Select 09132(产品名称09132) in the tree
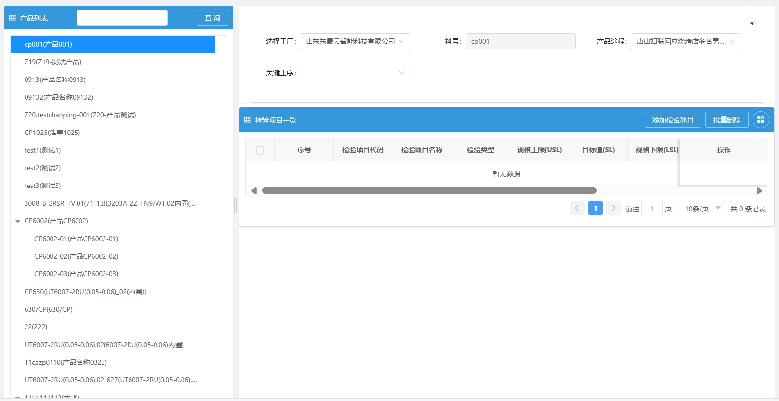This screenshot has width=779, height=401. (x=59, y=97)
